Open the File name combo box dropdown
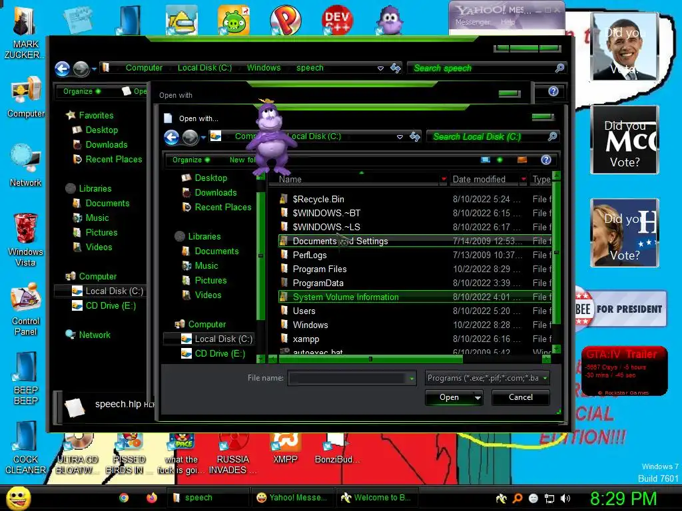The height and width of the screenshot is (511, 682). click(x=412, y=379)
